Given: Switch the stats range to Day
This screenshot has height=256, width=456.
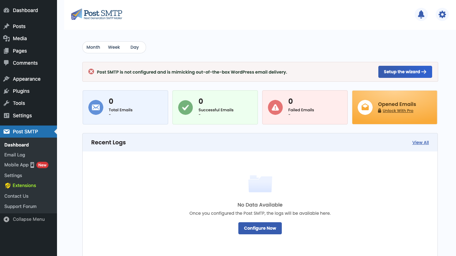Looking at the screenshot, I should point(135,47).
